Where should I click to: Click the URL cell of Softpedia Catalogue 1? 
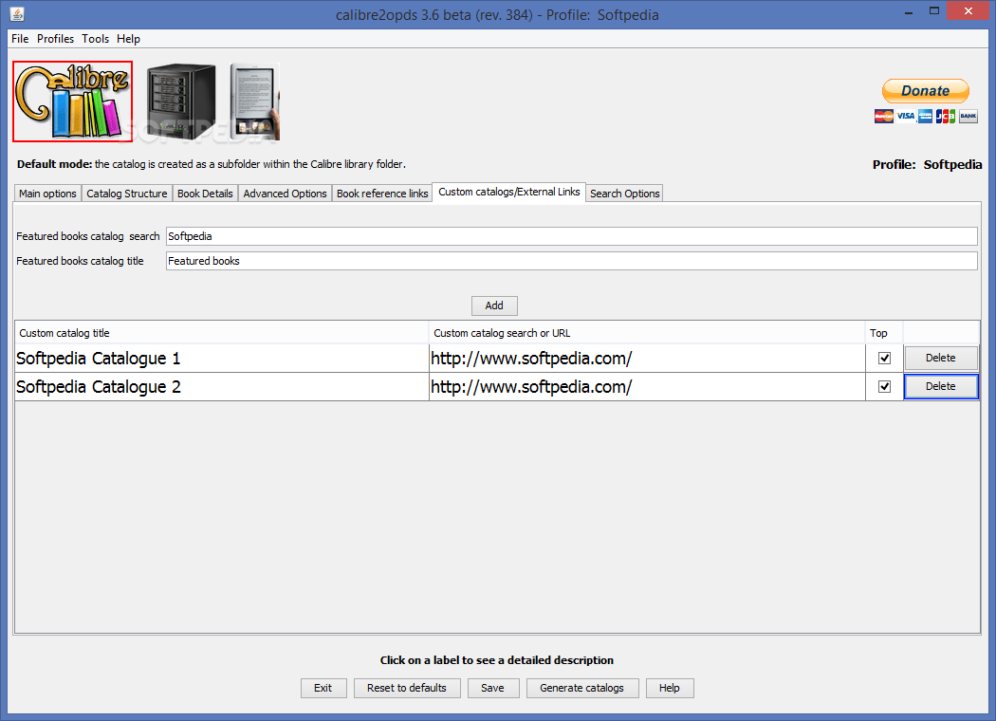[x=647, y=359]
